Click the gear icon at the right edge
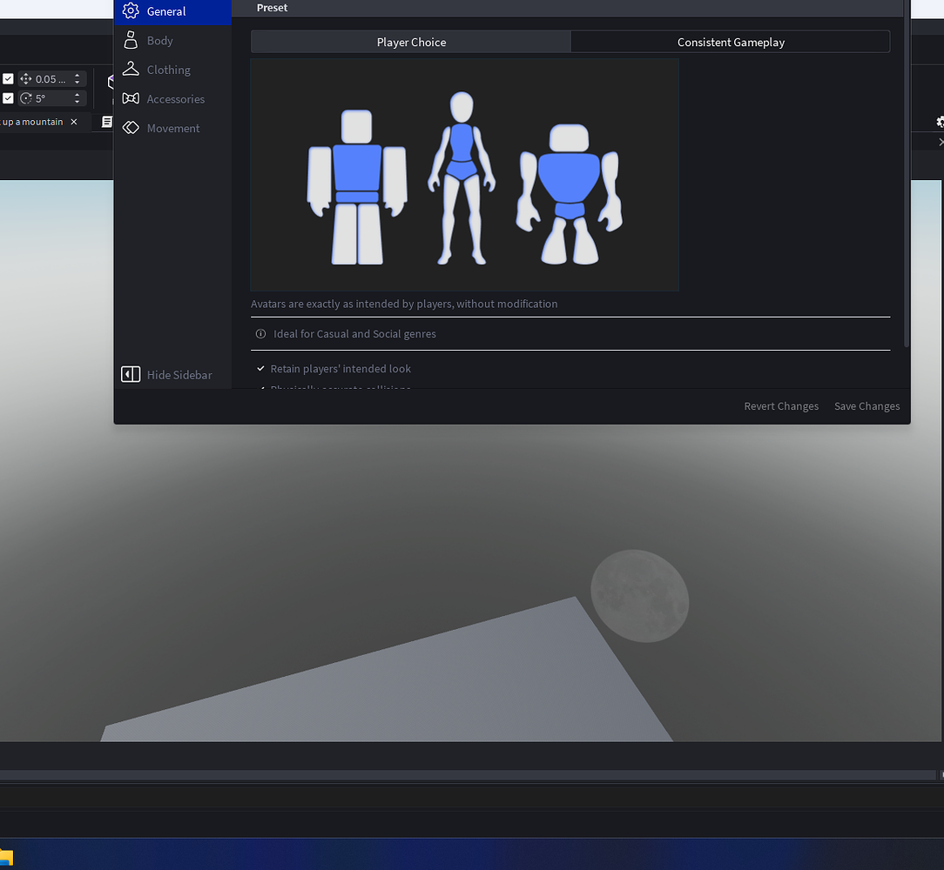 (x=940, y=122)
